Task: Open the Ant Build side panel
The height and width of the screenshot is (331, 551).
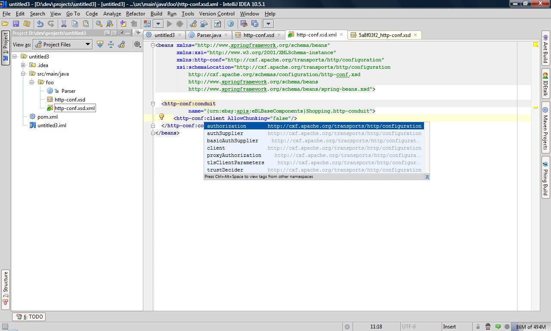Action: point(545,49)
